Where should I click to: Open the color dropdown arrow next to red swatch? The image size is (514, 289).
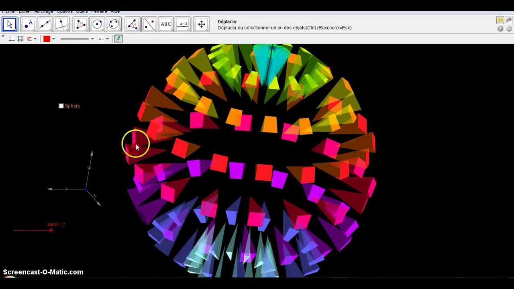coord(53,39)
